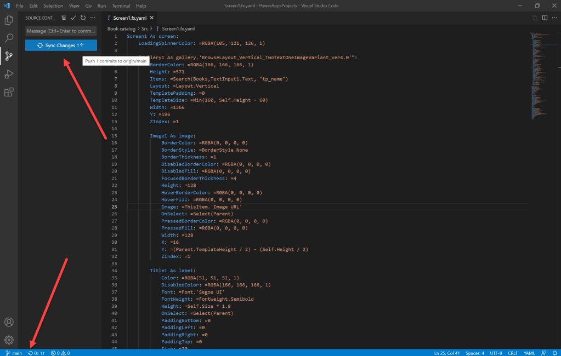The height and width of the screenshot is (356, 561).
Task: Open the Search view icon
Action: [9, 38]
